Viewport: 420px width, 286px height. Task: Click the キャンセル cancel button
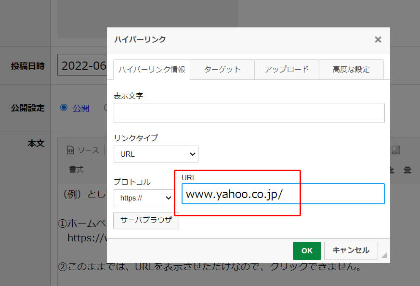pos(351,250)
